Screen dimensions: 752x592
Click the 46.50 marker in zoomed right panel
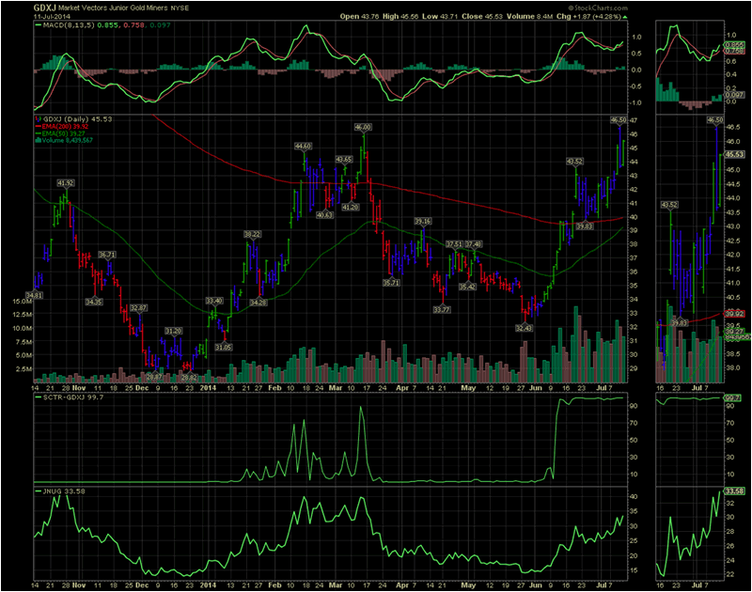coord(715,120)
